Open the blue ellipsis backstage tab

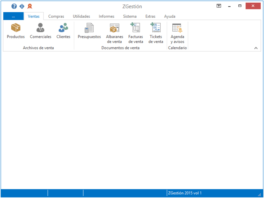tap(13, 16)
